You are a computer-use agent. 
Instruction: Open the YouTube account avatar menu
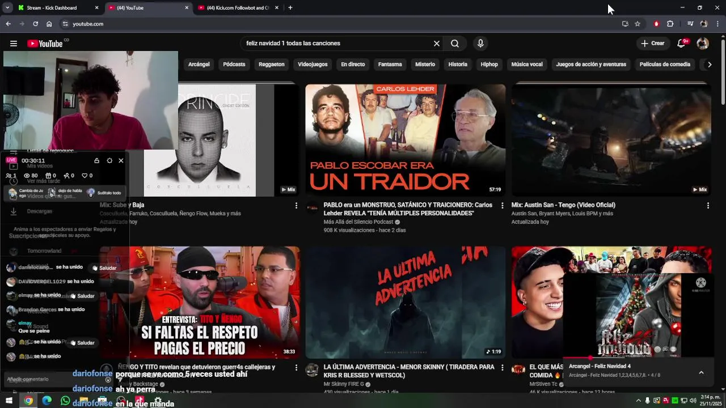[703, 44]
